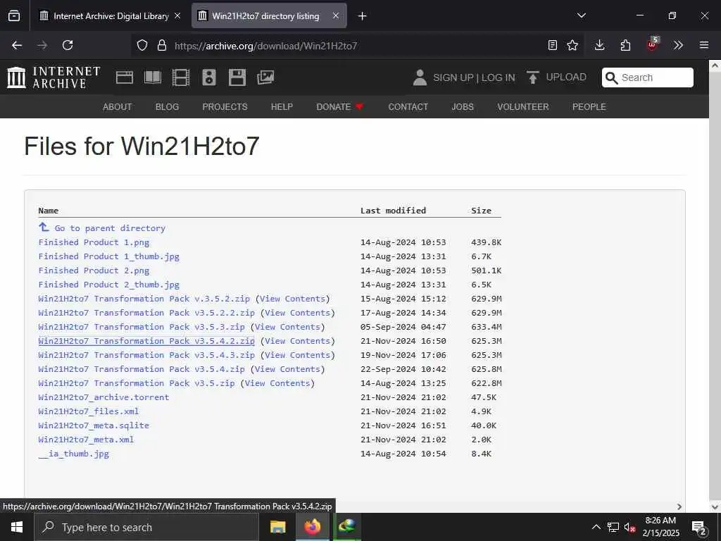This screenshot has height=541, width=721.
Task: Open the Internet Archive web pages icon
Action: pyautogui.click(x=125, y=77)
